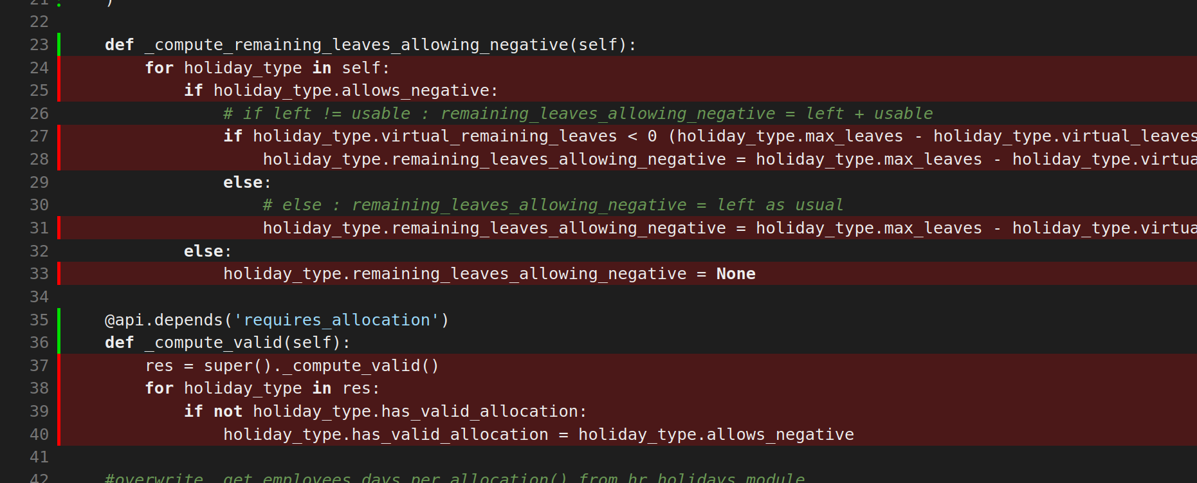Click the 'requires_allocation' string literal
The height and width of the screenshot is (483, 1197).
click(336, 320)
